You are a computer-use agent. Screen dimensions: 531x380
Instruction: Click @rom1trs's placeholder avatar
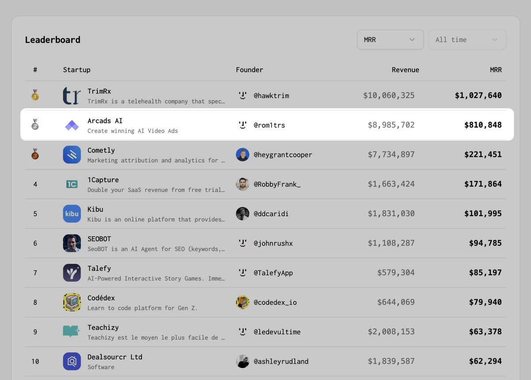point(242,125)
